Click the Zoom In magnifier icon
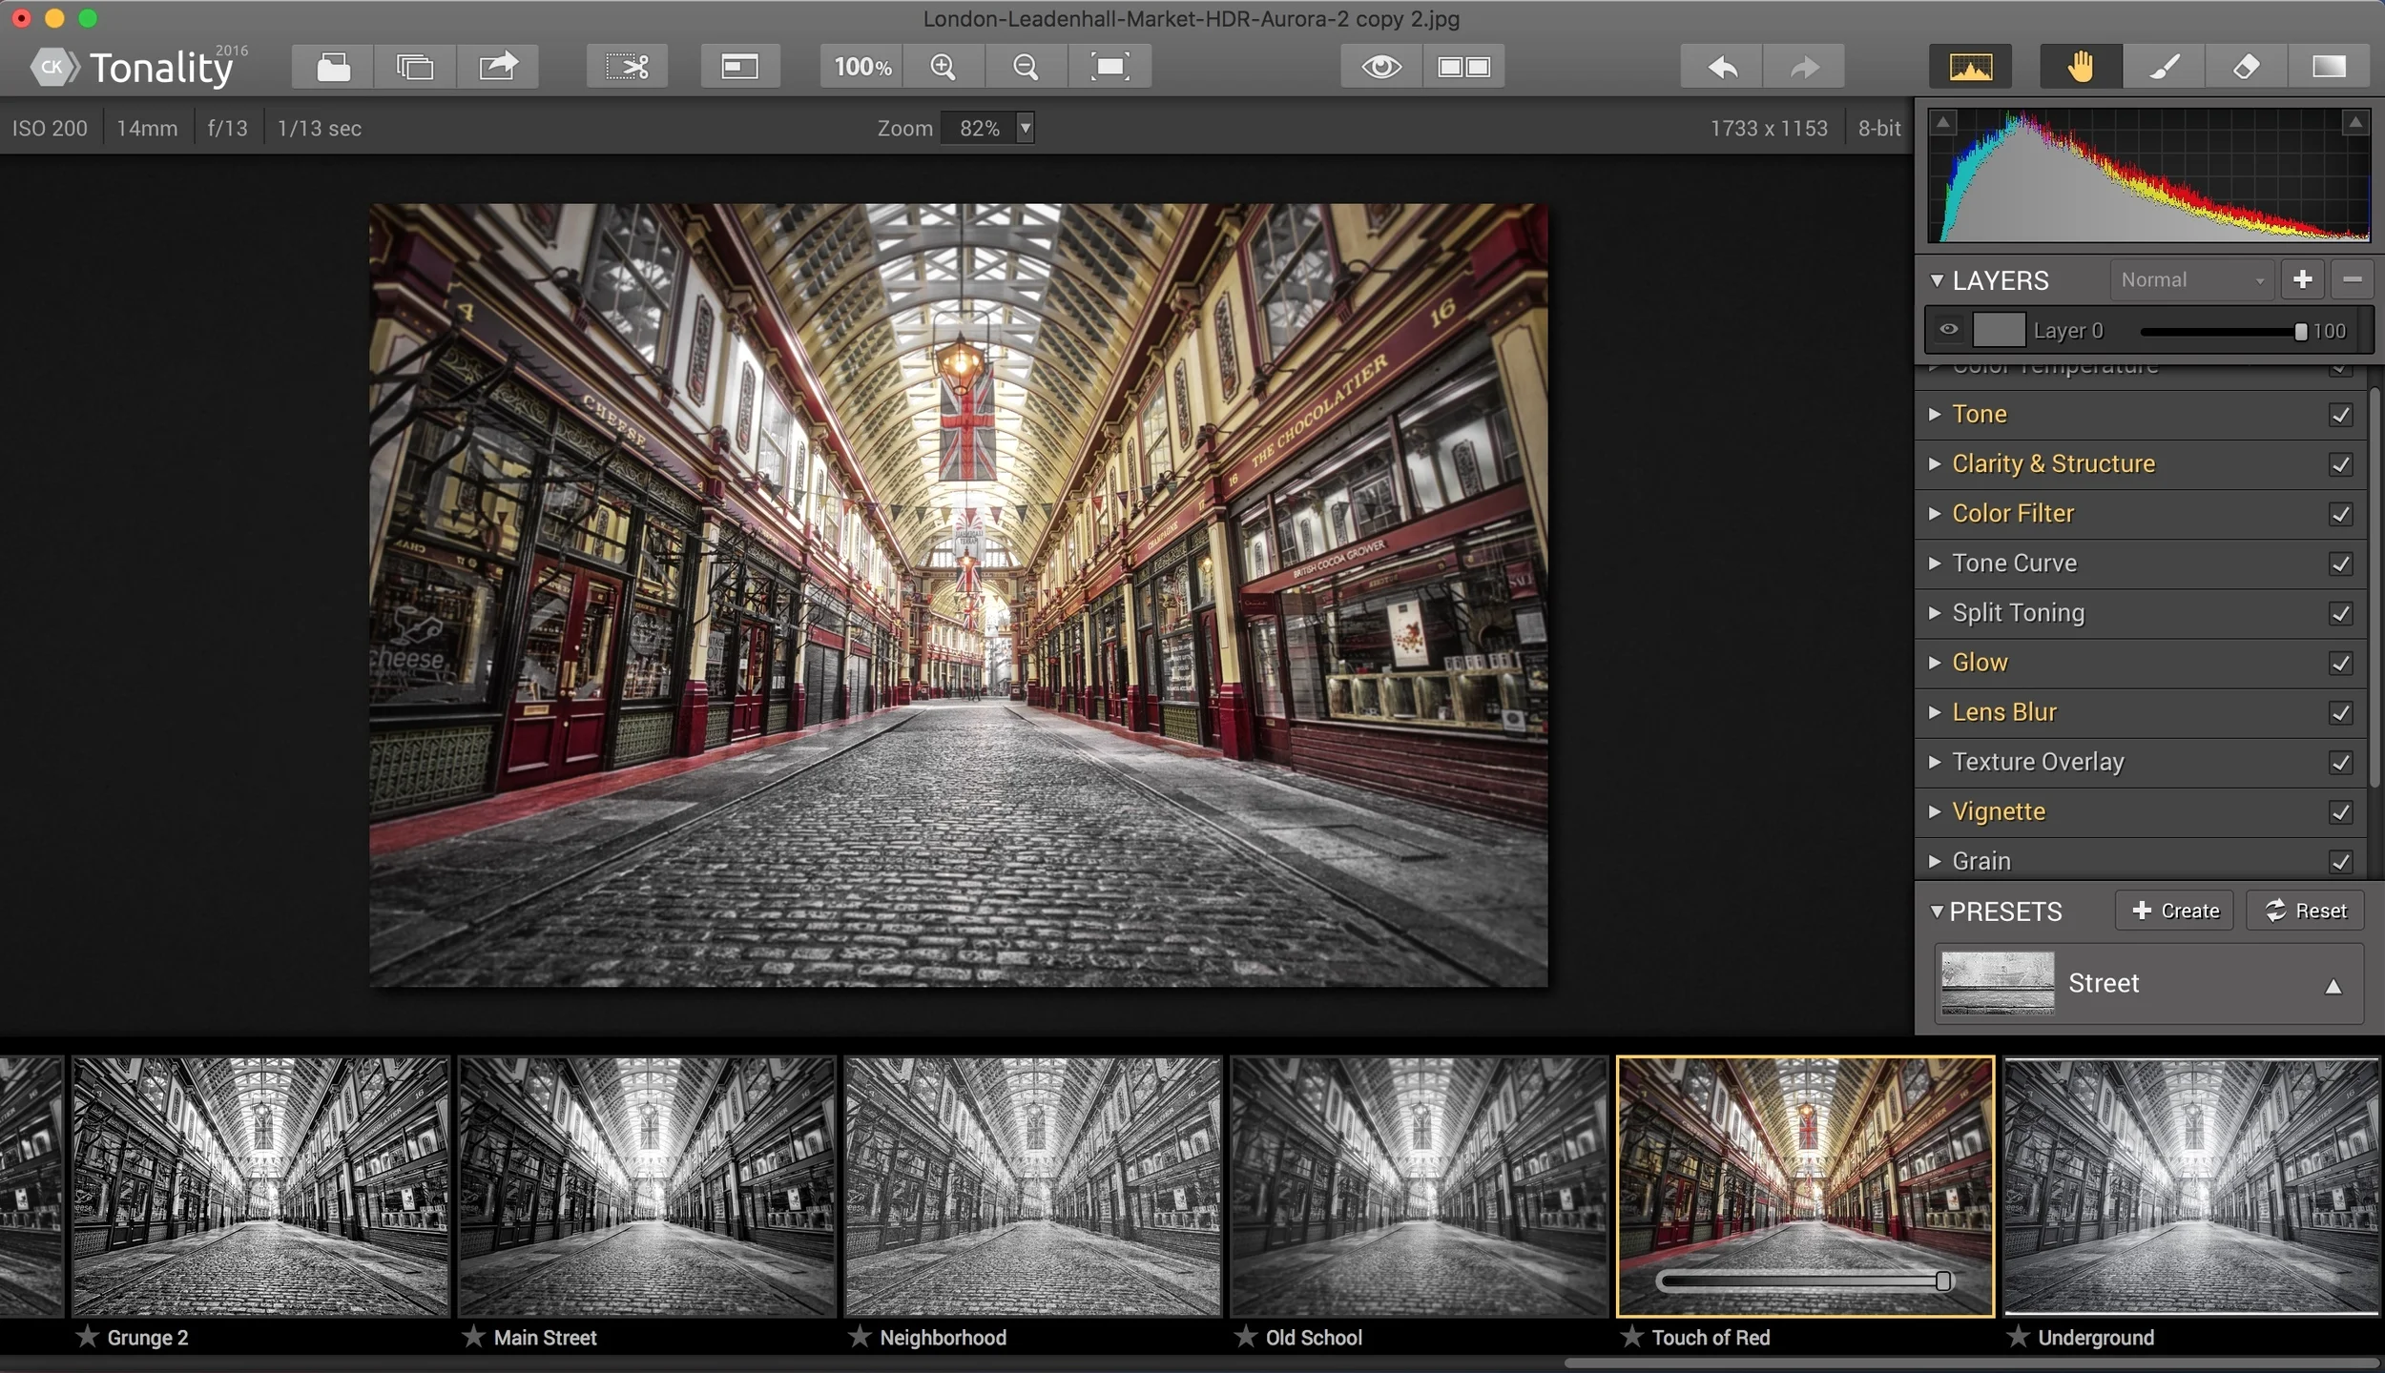This screenshot has height=1373, width=2385. [944, 67]
